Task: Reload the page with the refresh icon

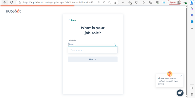Action: 12,2
